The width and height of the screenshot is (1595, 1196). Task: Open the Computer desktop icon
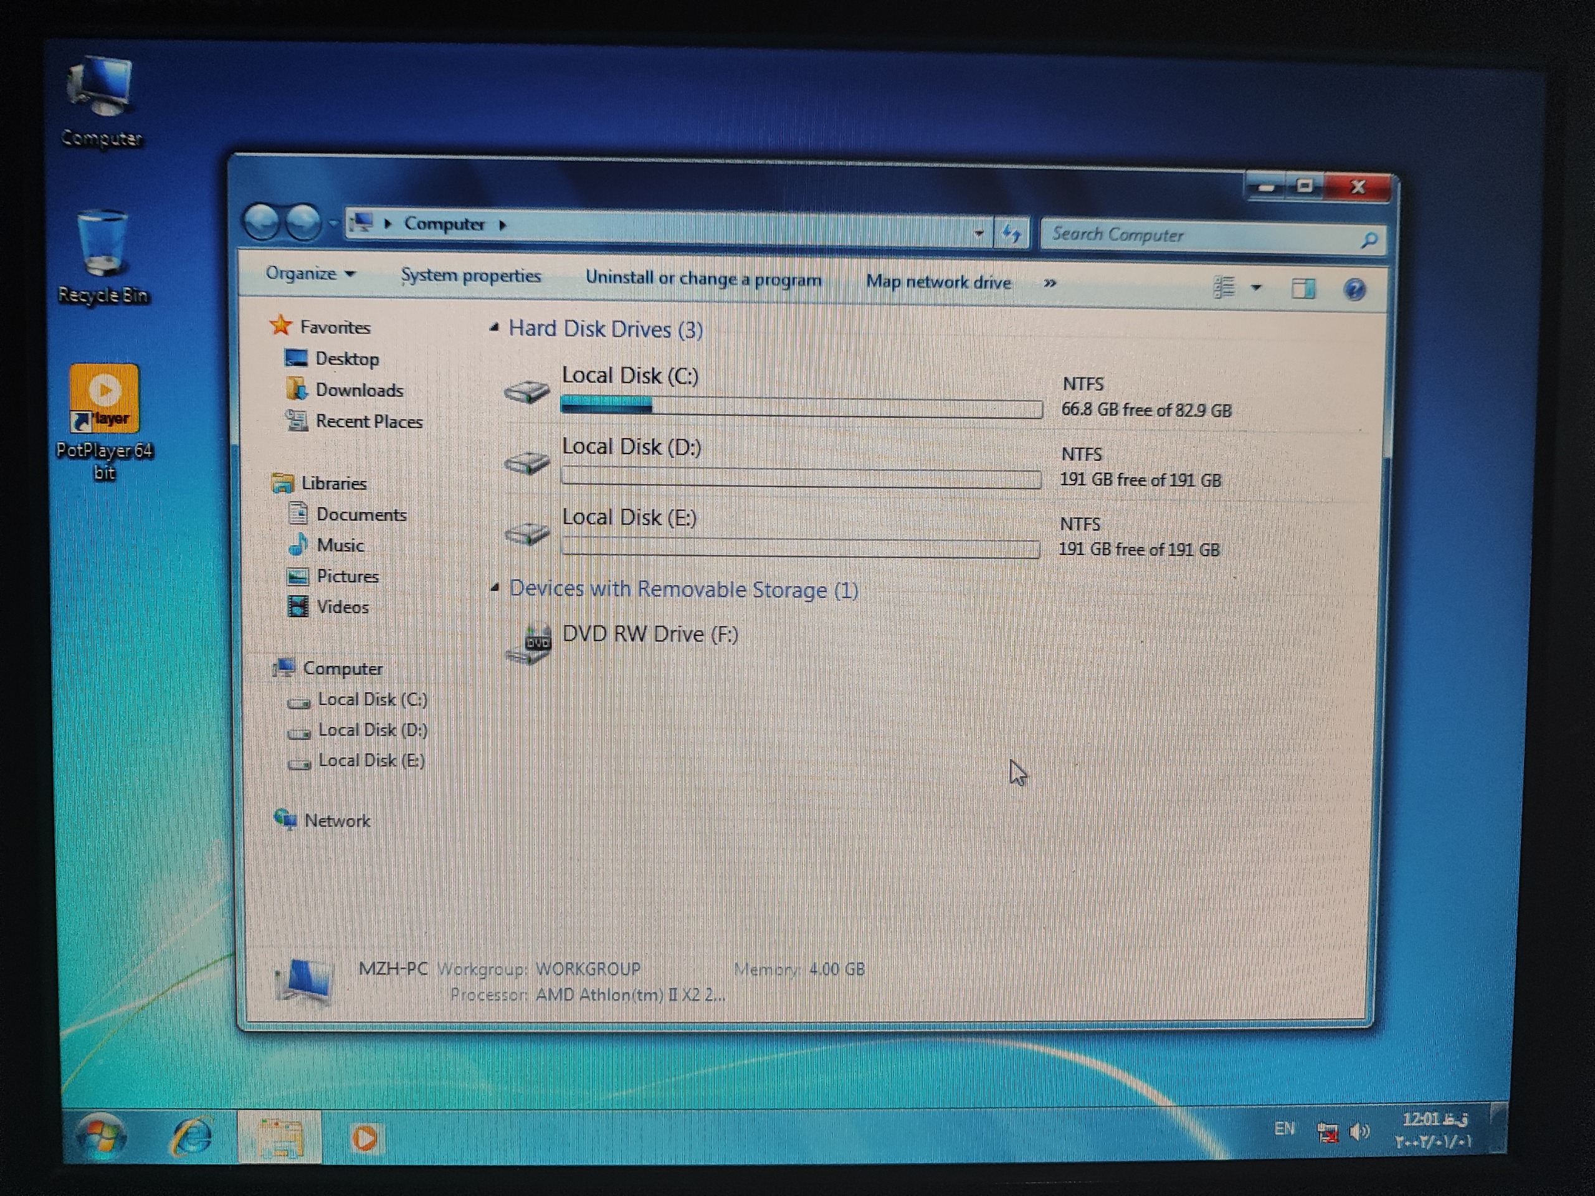[x=101, y=101]
